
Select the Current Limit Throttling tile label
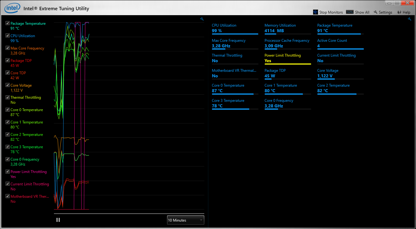(x=336, y=55)
